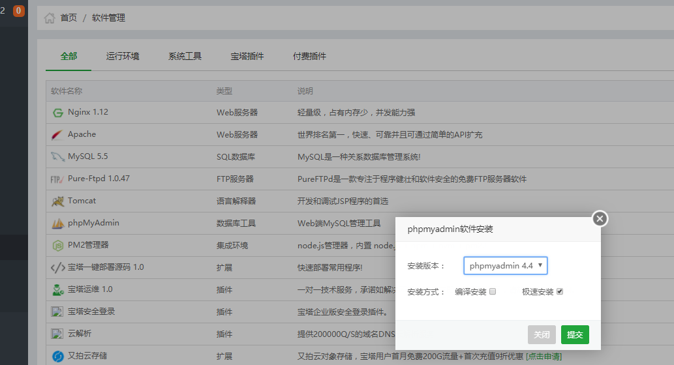Click the green 提交 button
Image resolution: width=674 pixels, height=365 pixels.
pyautogui.click(x=575, y=334)
